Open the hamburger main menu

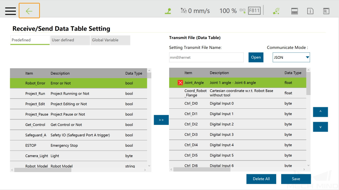(x=11, y=11)
